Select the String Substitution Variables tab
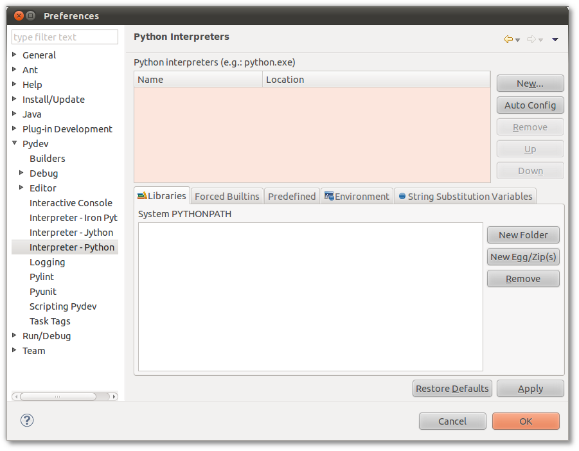Screen dimensions: 579x451 pyautogui.click(x=465, y=196)
